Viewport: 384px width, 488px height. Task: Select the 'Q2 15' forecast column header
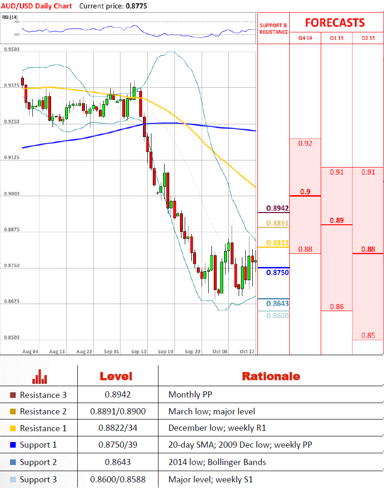pos(368,38)
